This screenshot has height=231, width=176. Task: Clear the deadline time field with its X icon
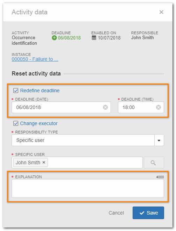[x=159, y=107]
